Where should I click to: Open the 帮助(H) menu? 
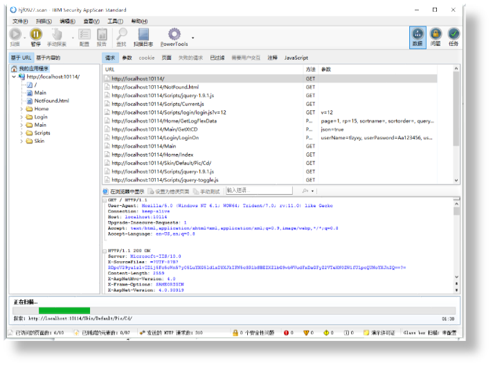pos(139,21)
